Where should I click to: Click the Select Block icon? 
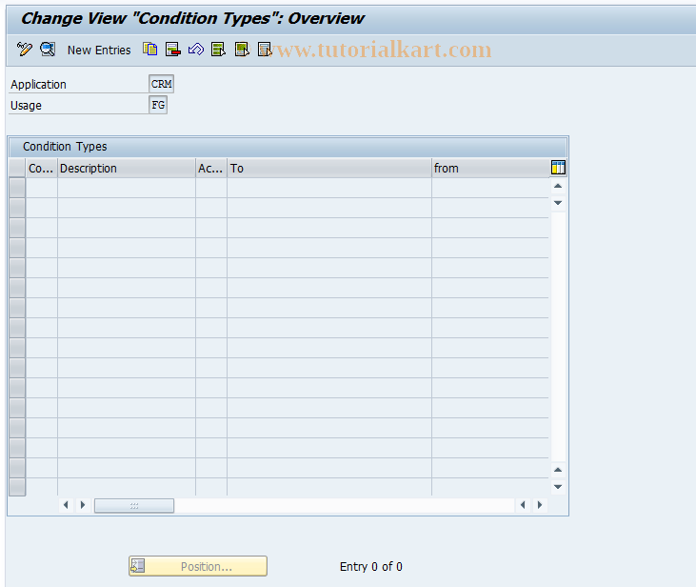242,49
